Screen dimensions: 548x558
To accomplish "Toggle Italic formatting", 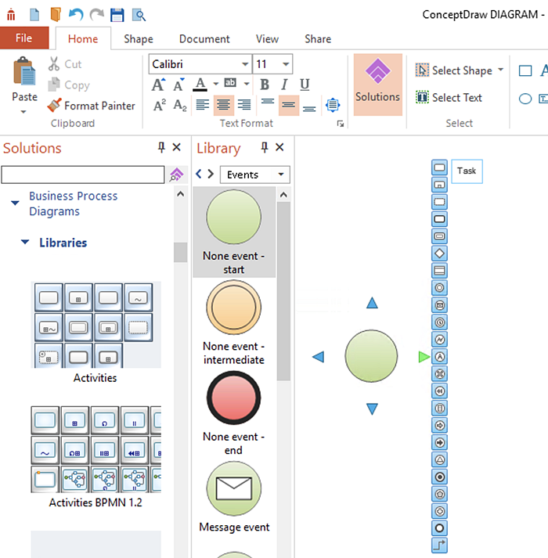I will coord(284,85).
